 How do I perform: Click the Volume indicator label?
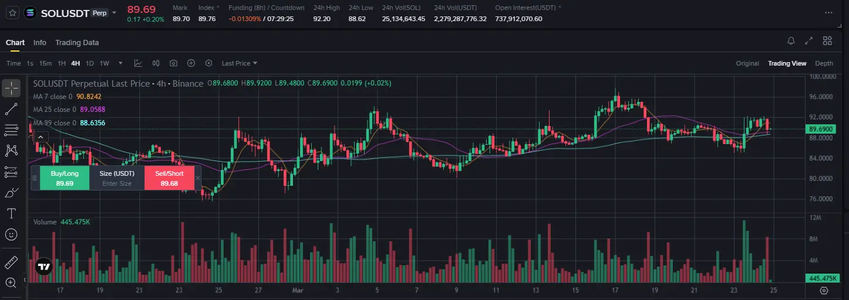click(45, 222)
